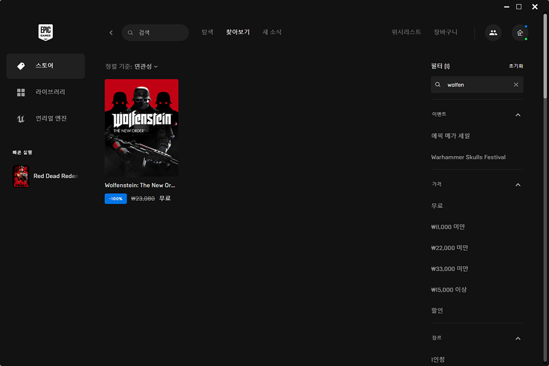The height and width of the screenshot is (366, 549).
Task: Minimize the Epic Games launcher window
Action: pos(506,7)
